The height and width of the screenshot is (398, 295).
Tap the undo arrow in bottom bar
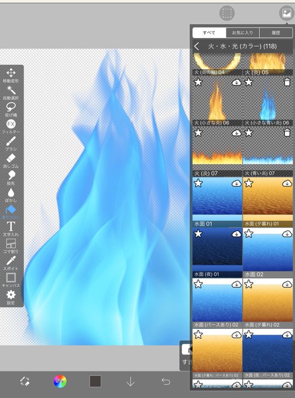[166, 382]
